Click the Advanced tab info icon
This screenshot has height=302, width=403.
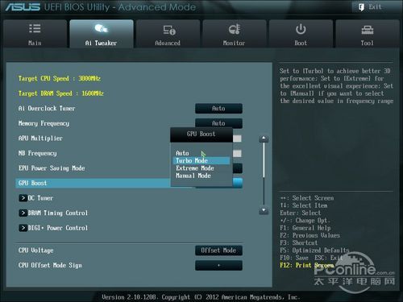click(169, 30)
